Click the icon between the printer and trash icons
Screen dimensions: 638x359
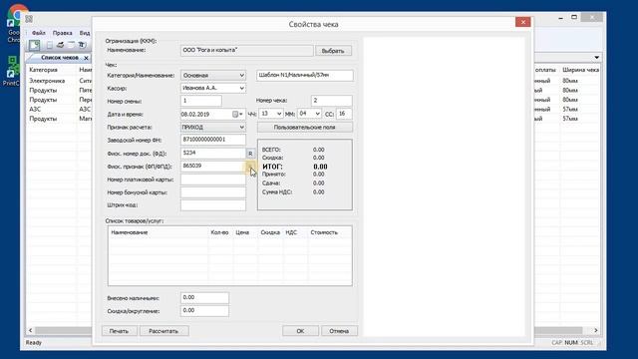[x=71, y=45]
